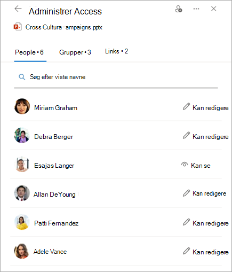Viewport: 232px width, 272px height.
Task: Click the eye icon beside Esajas Langer
Action: 185,165
